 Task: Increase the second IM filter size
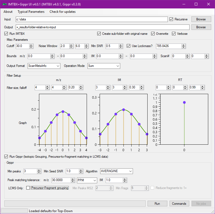pos(125,86)
